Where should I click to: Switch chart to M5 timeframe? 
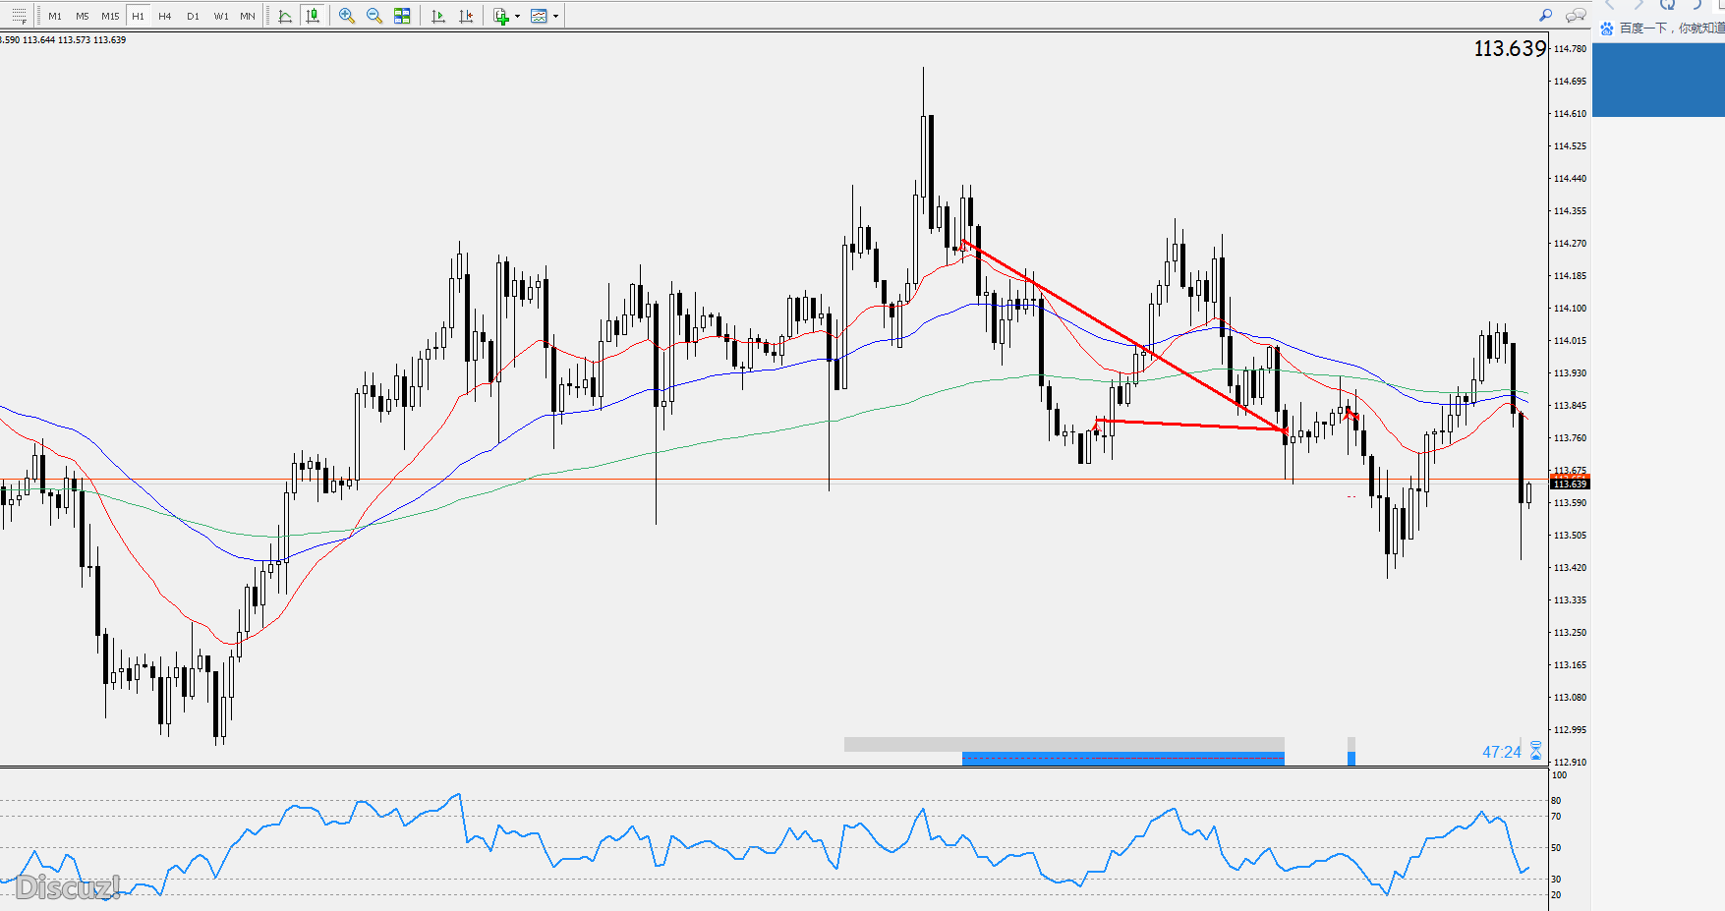point(83,16)
